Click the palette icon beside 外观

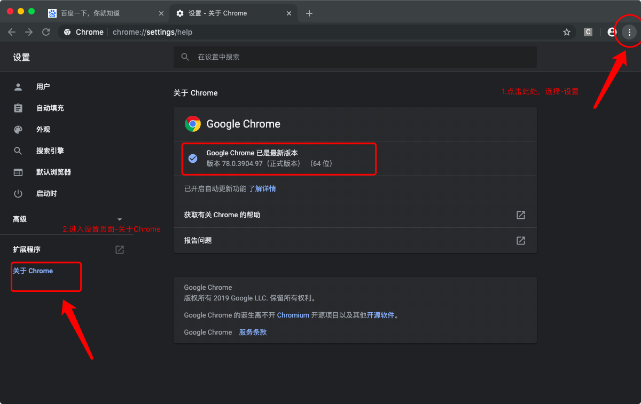click(x=18, y=129)
